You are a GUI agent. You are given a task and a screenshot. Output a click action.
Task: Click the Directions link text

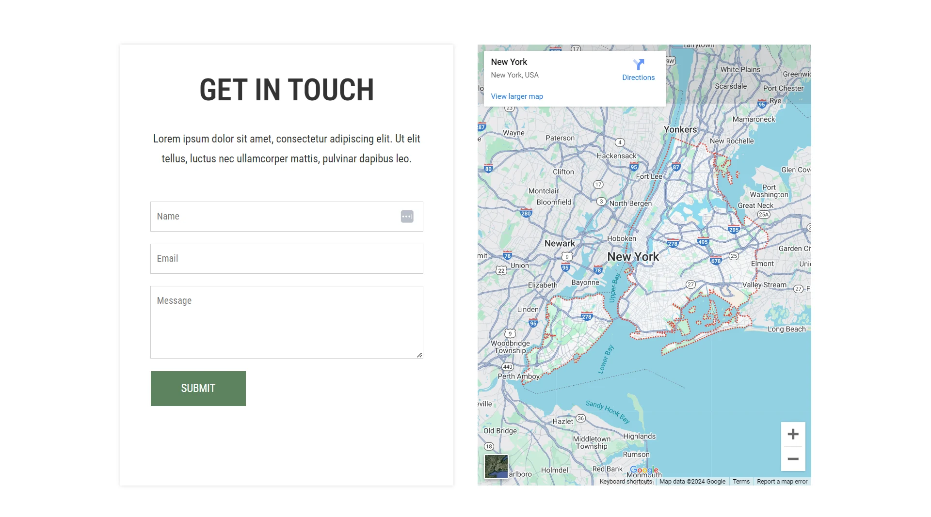pyautogui.click(x=639, y=78)
